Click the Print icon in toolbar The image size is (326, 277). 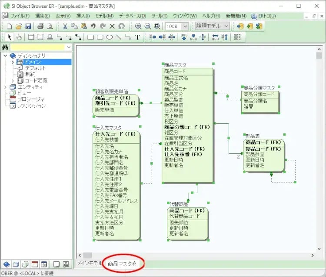tap(40, 26)
